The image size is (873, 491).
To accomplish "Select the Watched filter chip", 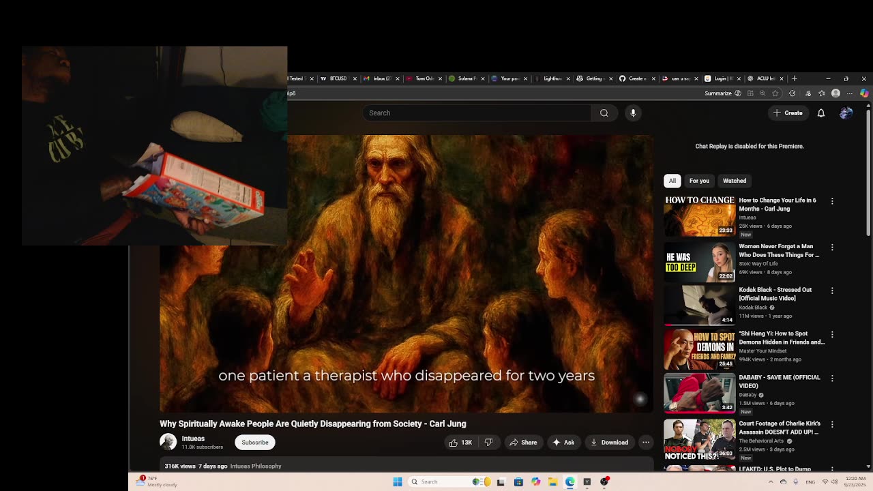I will pyautogui.click(x=735, y=181).
